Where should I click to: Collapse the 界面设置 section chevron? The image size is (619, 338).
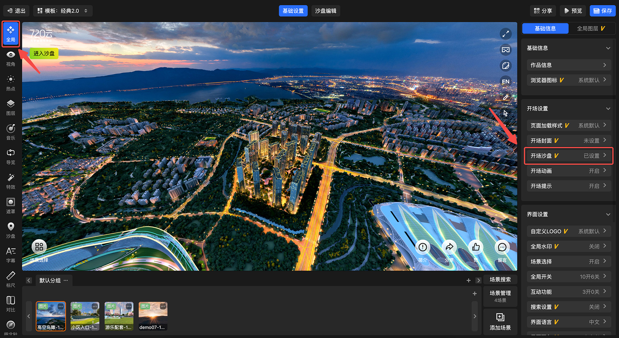point(608,214)
